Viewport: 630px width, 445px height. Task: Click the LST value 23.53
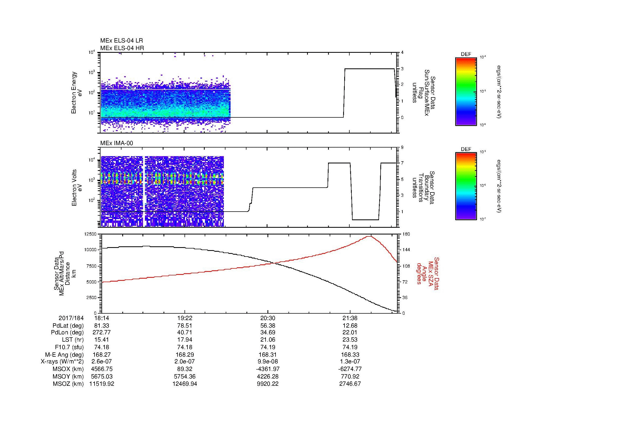[x=350, y=340]
